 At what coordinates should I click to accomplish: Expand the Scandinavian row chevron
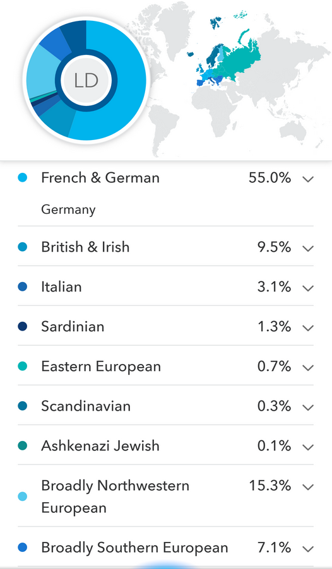tap(307, 408)
